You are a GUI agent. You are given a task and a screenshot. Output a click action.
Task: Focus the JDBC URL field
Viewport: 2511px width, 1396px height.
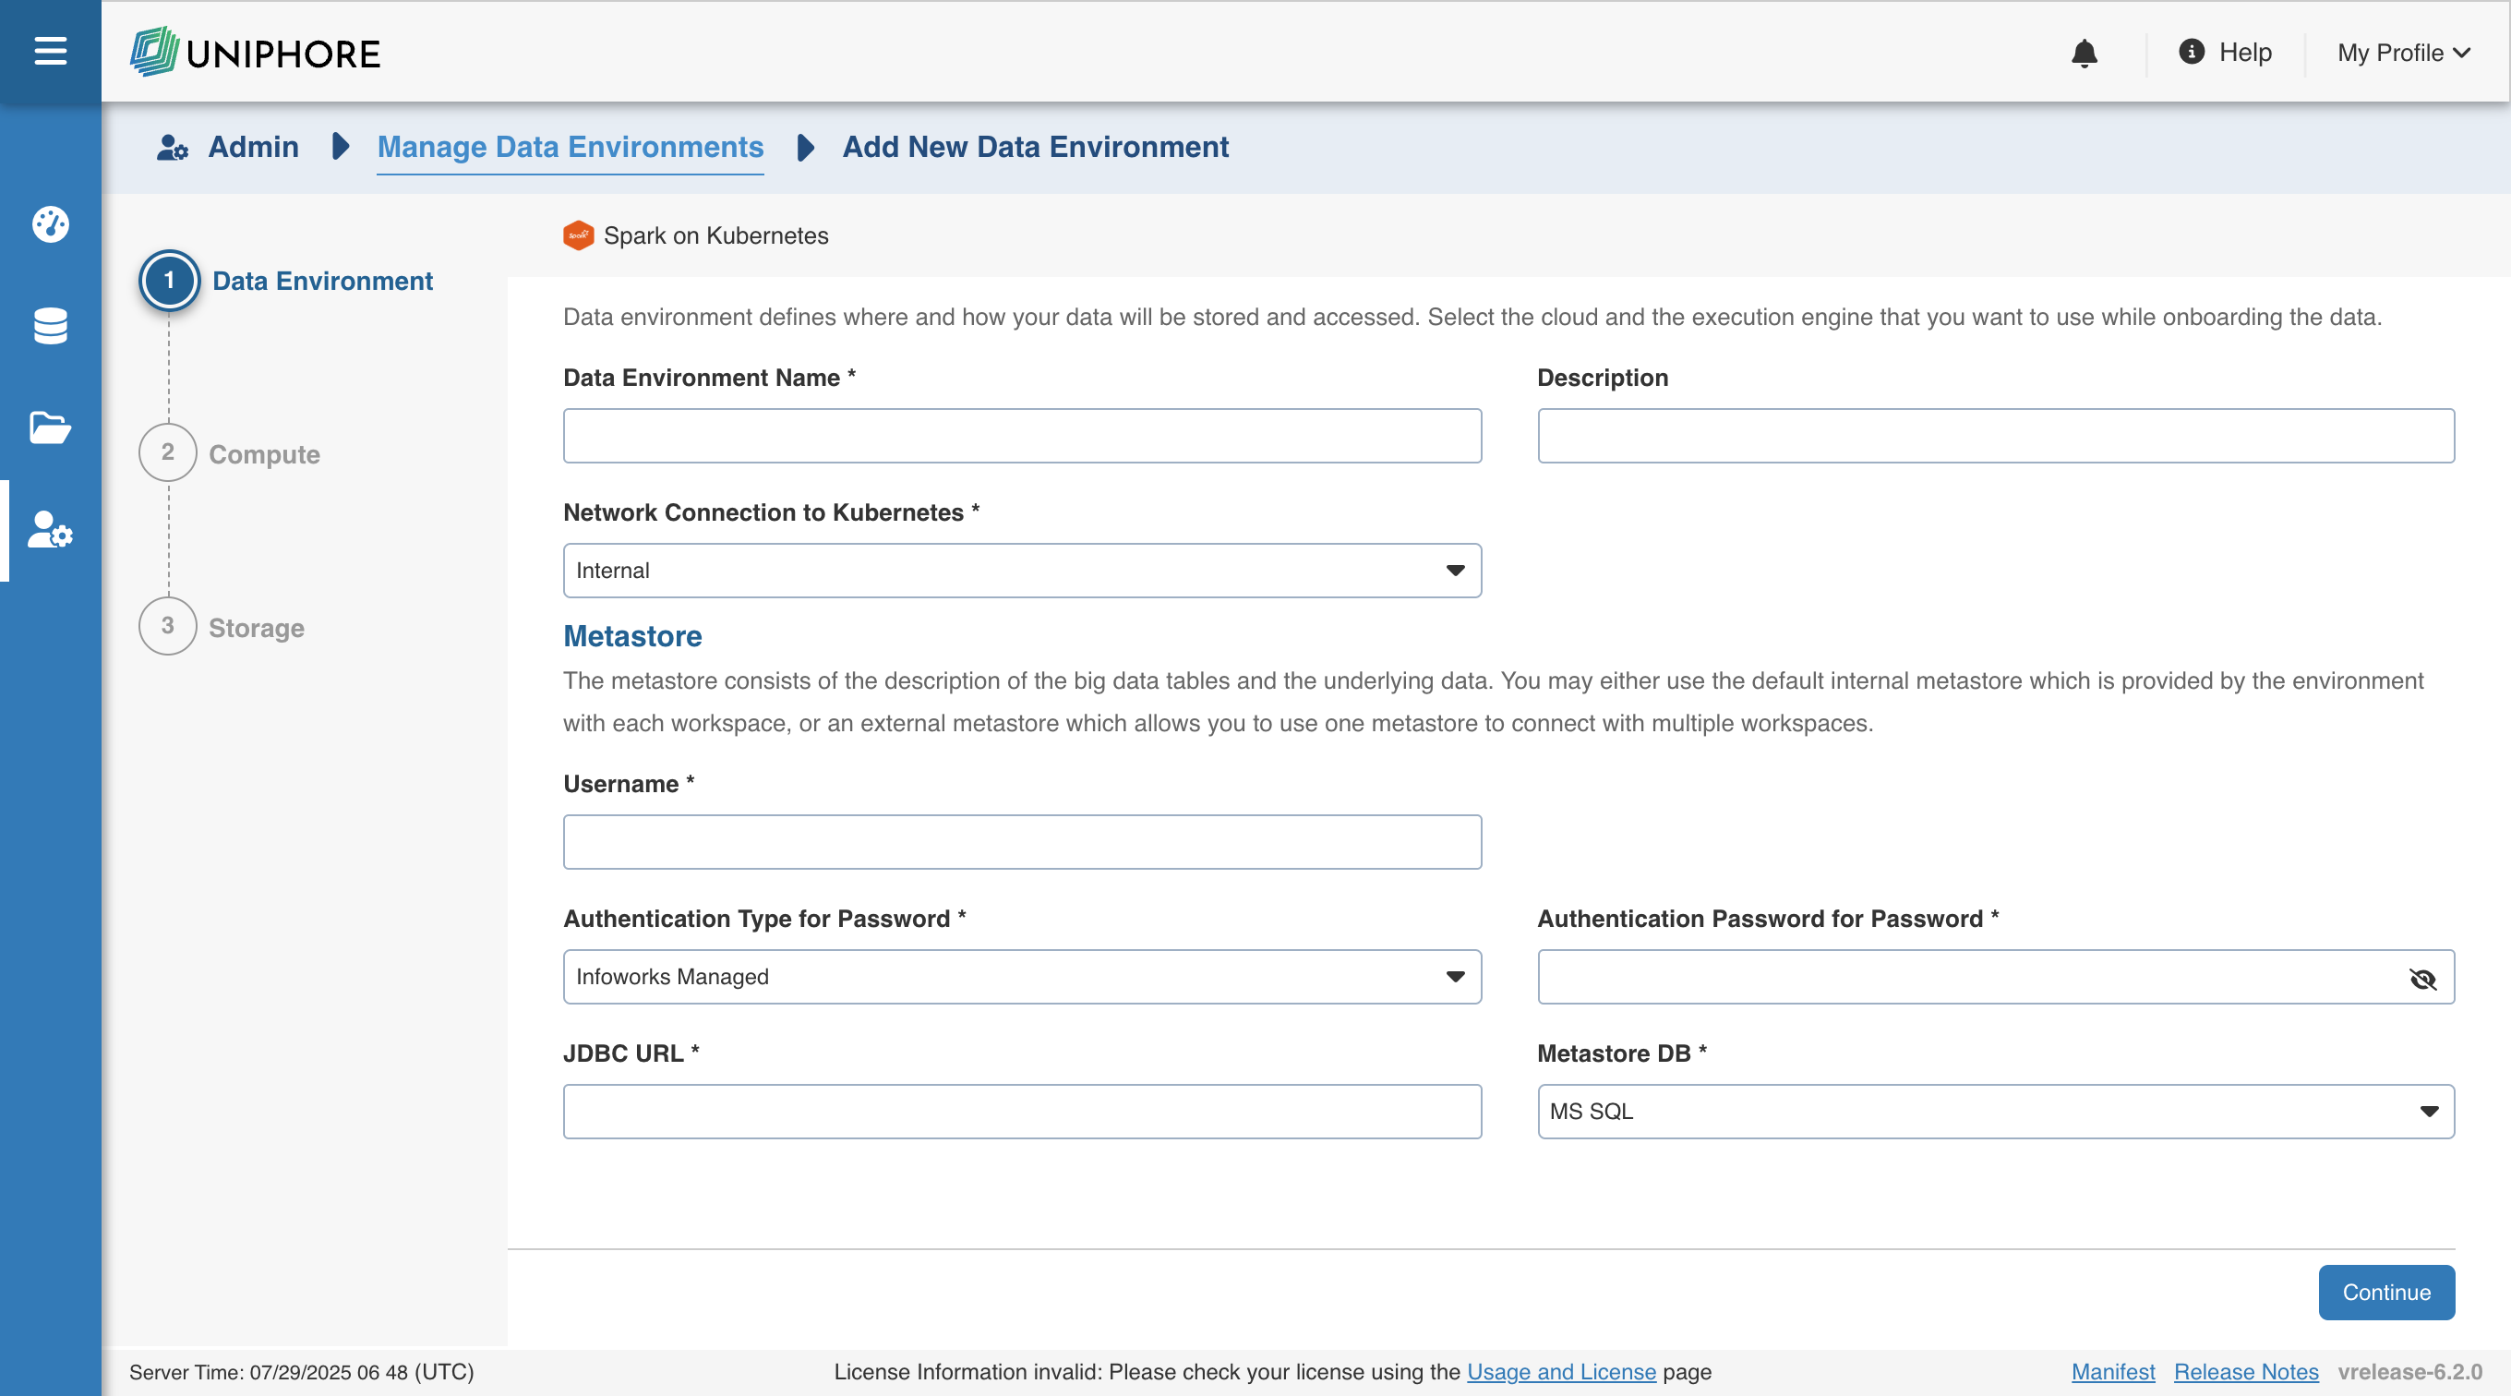tap(1022, 1112)
